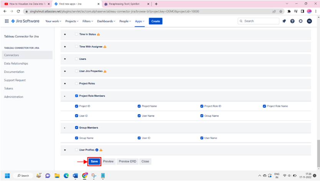Viewport: 320px width, 181px height.
Task: Open Chrome from taskbar
Action: [x=85, y=176]
